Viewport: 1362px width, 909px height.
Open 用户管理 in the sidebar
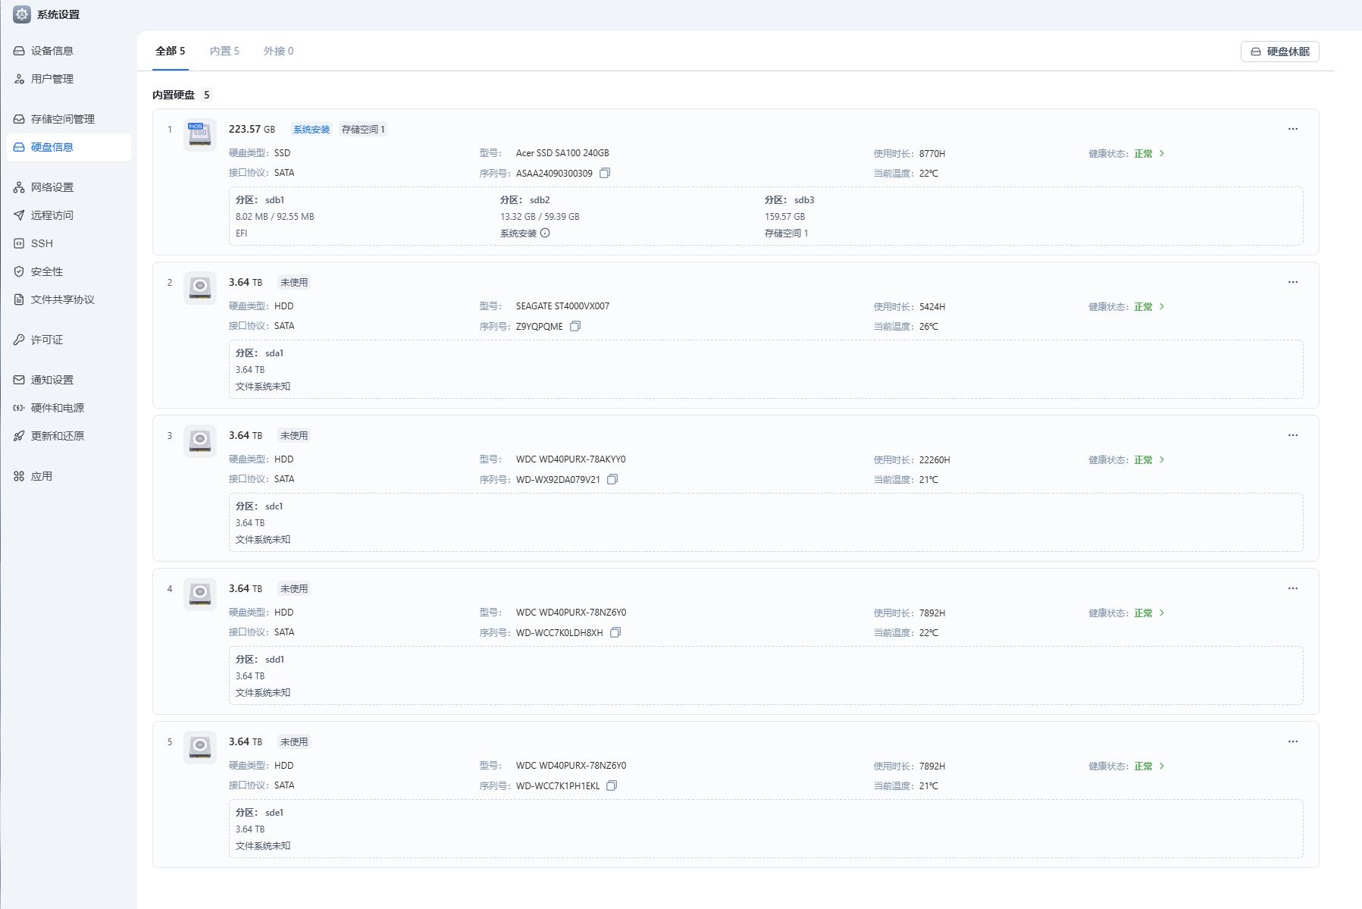69,79
